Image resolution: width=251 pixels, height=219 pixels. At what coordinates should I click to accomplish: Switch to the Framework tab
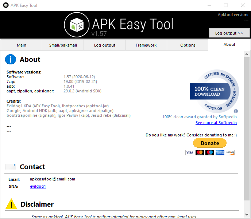tap(146, 45)
